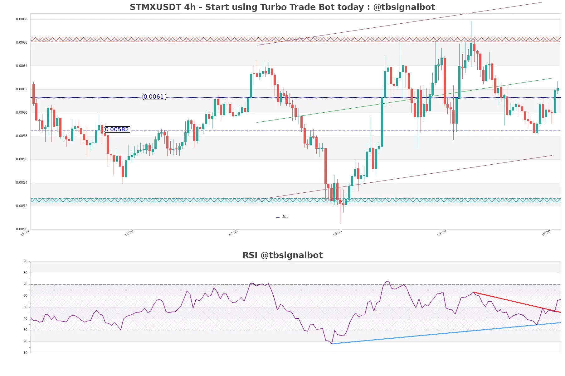Click the green middle channel line
Screen dimensions: 565x376
pyautogui.click(x=404, y=101)
